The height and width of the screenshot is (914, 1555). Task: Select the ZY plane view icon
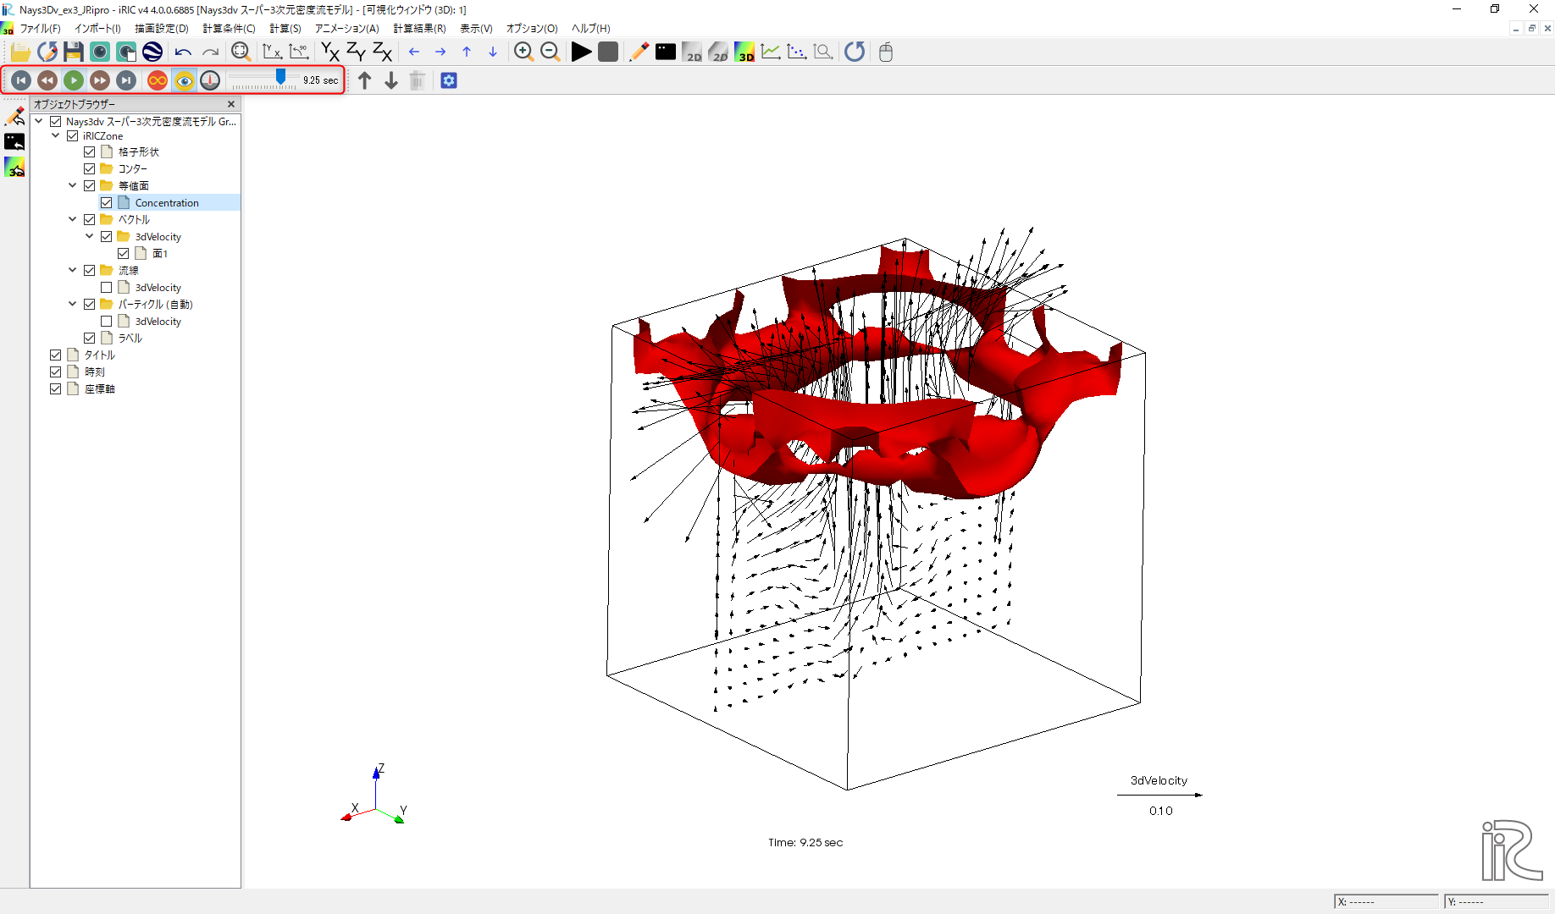coord(357,52)
